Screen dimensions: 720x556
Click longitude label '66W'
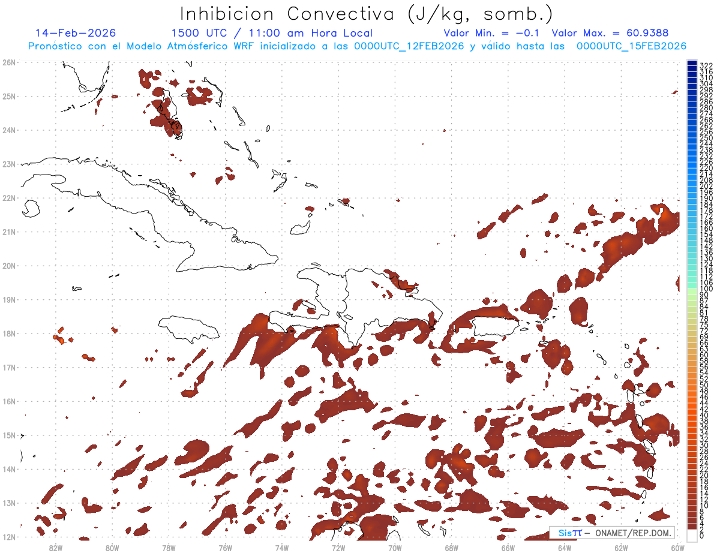coord(508,548)
